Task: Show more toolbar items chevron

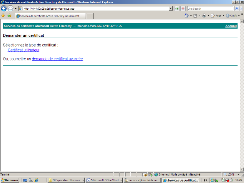Action: point(242,14)
